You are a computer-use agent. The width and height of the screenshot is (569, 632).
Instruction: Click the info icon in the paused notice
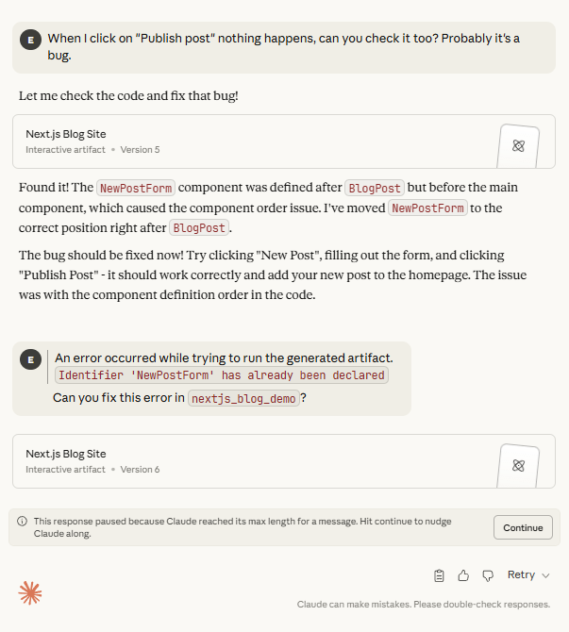pyautogui.click(x=22, y=521)
